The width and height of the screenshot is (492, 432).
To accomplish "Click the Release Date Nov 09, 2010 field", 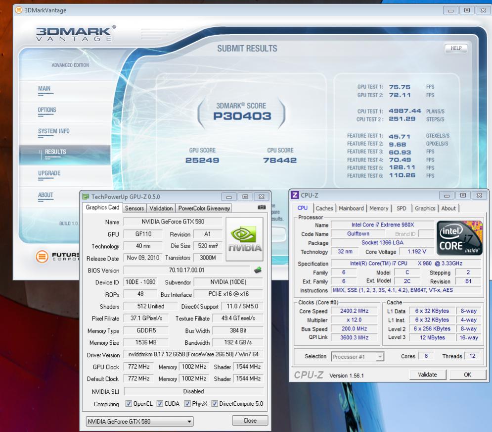I will (143, 258).
